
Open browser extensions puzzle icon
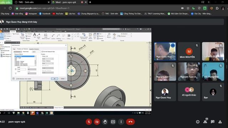click(217, 8)
